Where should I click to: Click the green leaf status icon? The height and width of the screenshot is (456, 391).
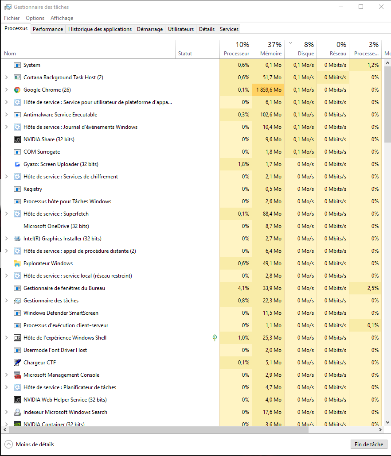(x=215, y=338)
